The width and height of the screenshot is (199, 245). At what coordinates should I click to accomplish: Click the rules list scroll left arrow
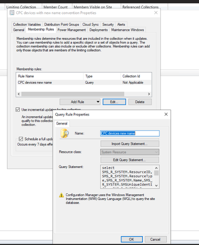coord(19,94)
